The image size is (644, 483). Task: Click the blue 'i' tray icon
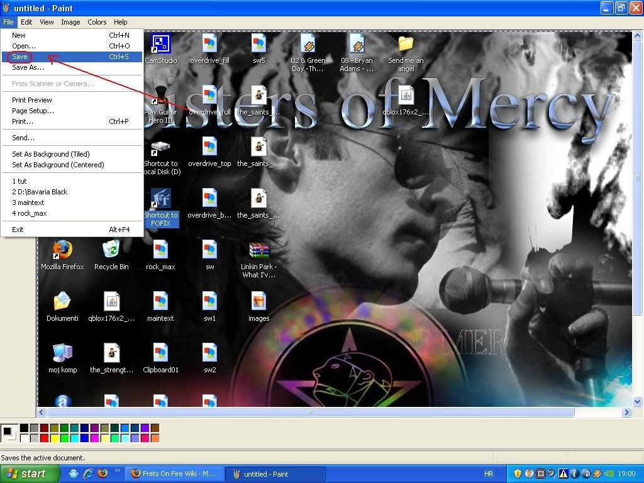coord(575,474)
